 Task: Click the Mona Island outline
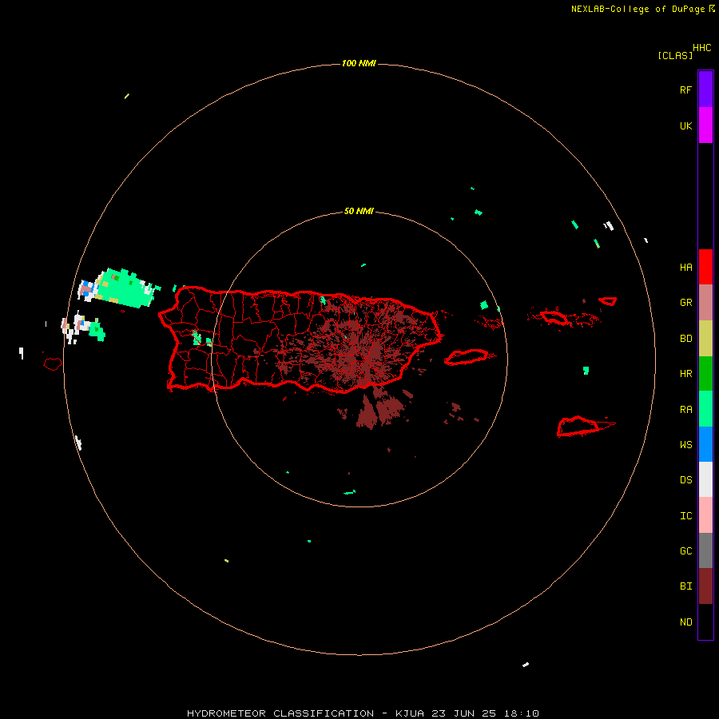tap(52, 364)
